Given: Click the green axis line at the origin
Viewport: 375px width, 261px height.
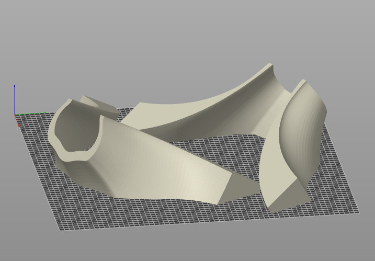Looking at the screenshot, I should coord(21,115).
